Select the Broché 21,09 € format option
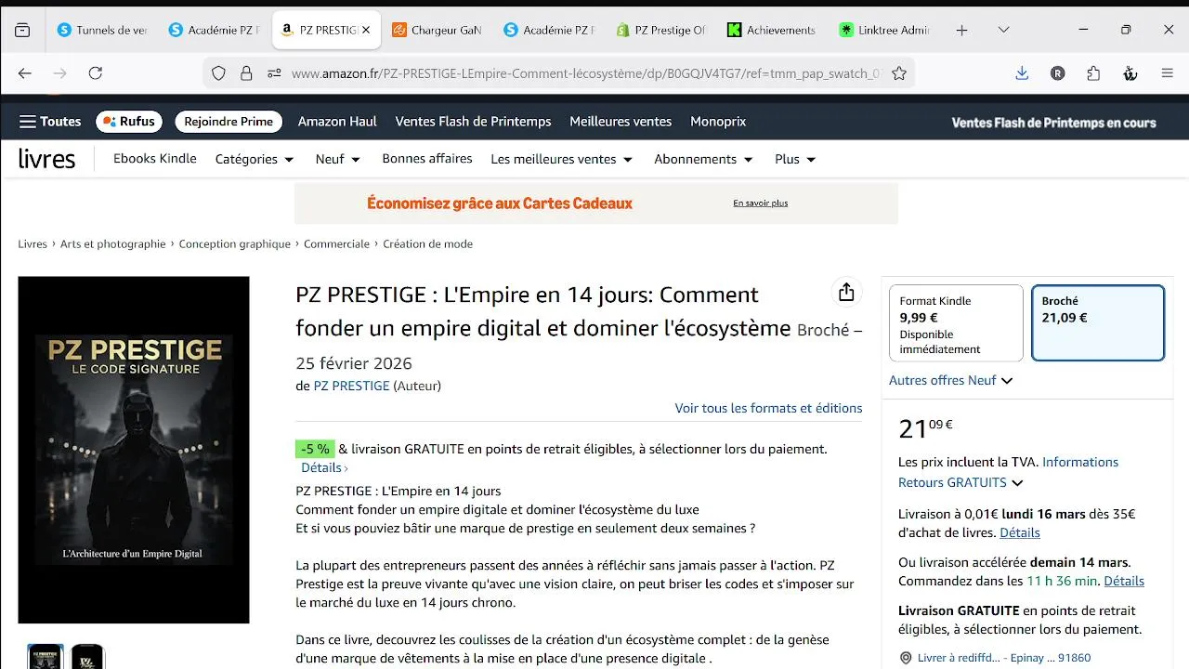 pos(1098,322)
